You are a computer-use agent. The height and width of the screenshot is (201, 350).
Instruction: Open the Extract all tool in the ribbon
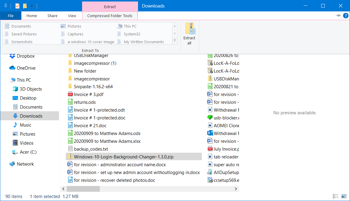click(189, 33)
